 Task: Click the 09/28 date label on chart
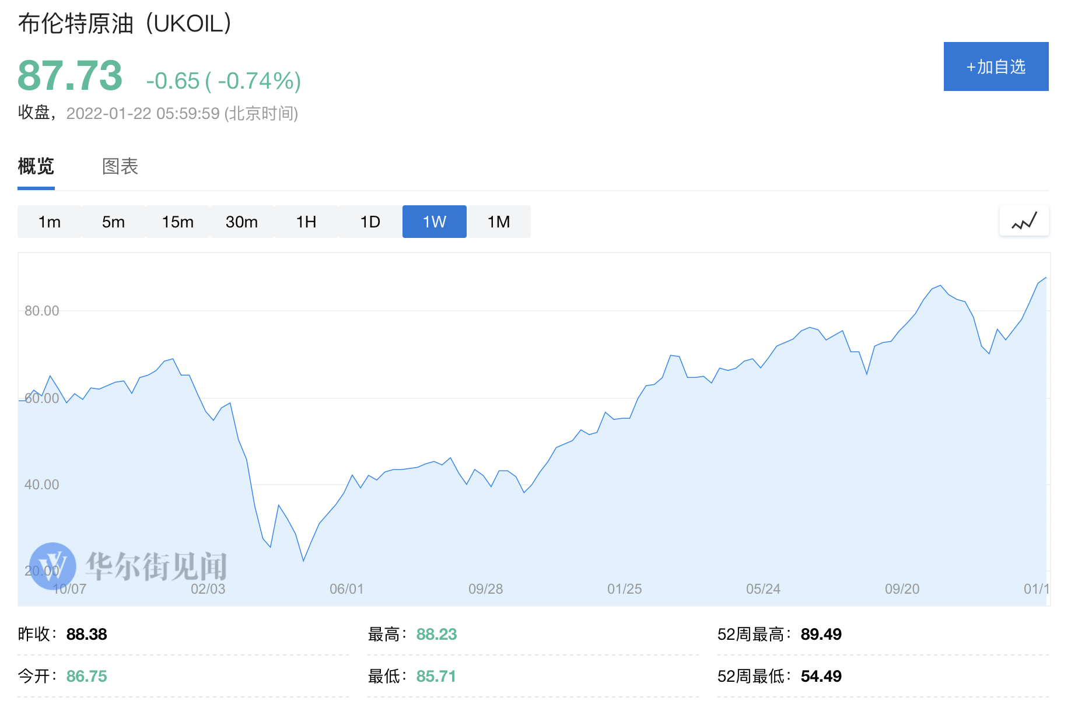(x=485, y=589)
